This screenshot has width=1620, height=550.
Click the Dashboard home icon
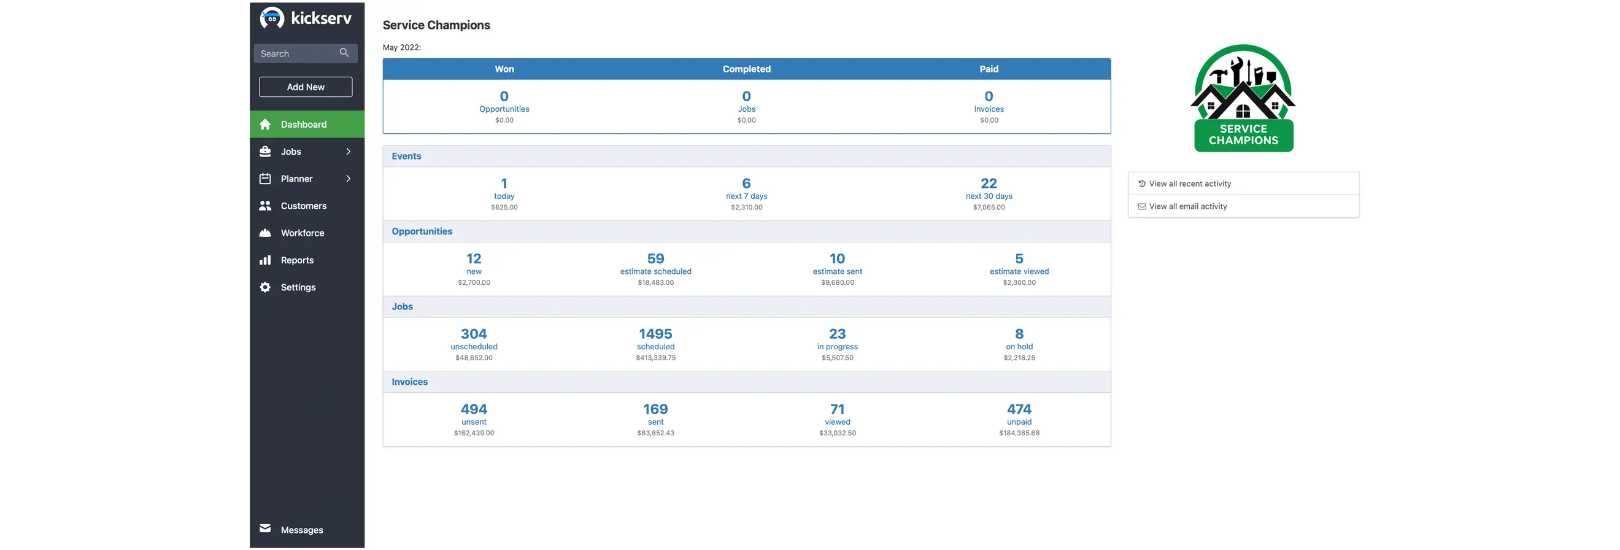[x=265, y=125]
